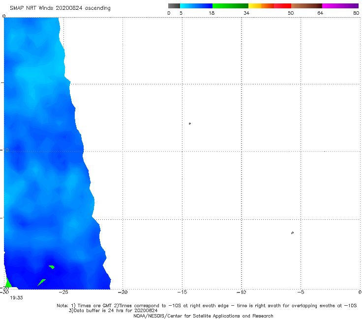Choose the yellow-to-red segment of the color bar
This screenshot has width=364, height=319.
270,6
